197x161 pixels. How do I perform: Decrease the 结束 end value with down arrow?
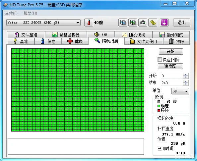tap(186, 84)
